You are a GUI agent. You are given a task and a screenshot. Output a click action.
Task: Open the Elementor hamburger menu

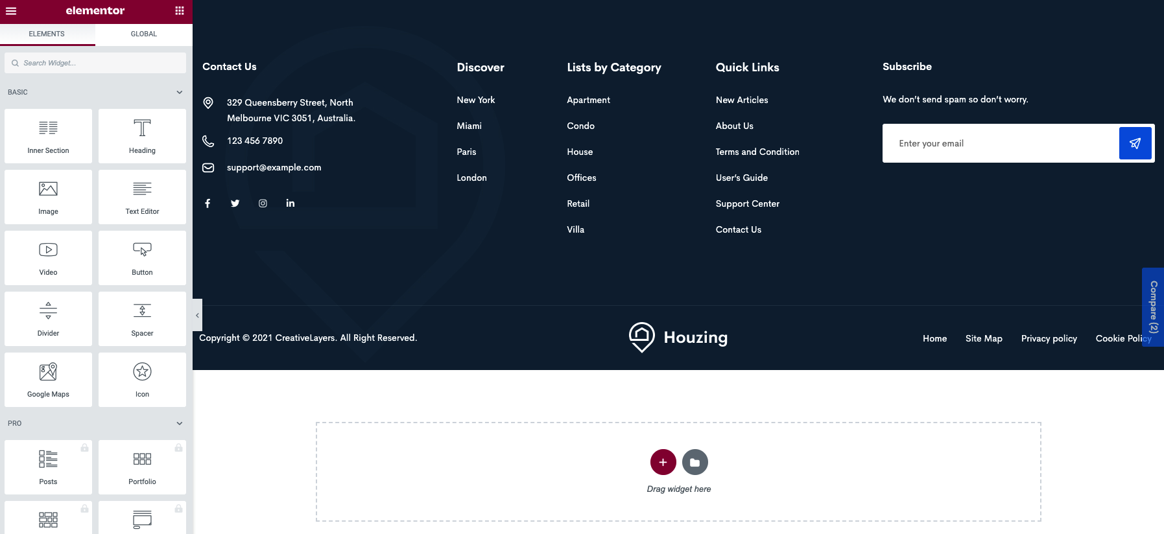tap(11, 11)
